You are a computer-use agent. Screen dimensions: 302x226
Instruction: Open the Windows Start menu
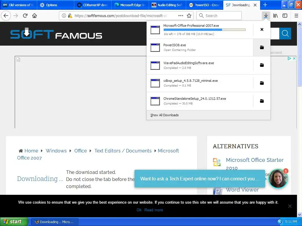coord(14,222)
